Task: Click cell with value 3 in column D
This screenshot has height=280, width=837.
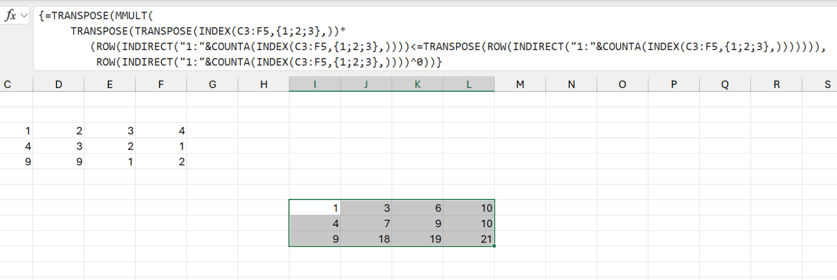Action: [x=58, y=146]
